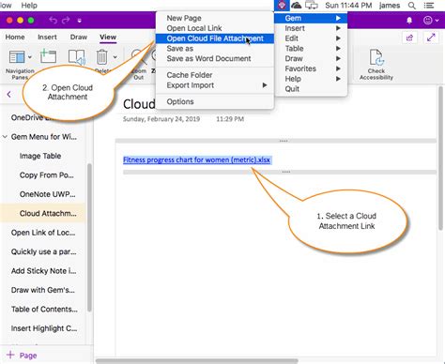445x364 pixels.
Task: Run Check Accessibility
Action: pyautogui.click(x=376, y=65)
